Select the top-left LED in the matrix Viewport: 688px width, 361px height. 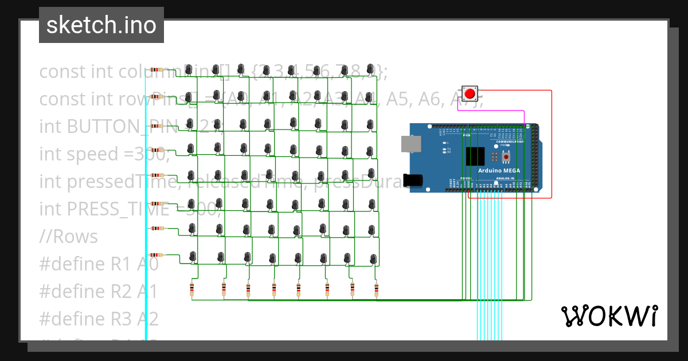(188, 70)
